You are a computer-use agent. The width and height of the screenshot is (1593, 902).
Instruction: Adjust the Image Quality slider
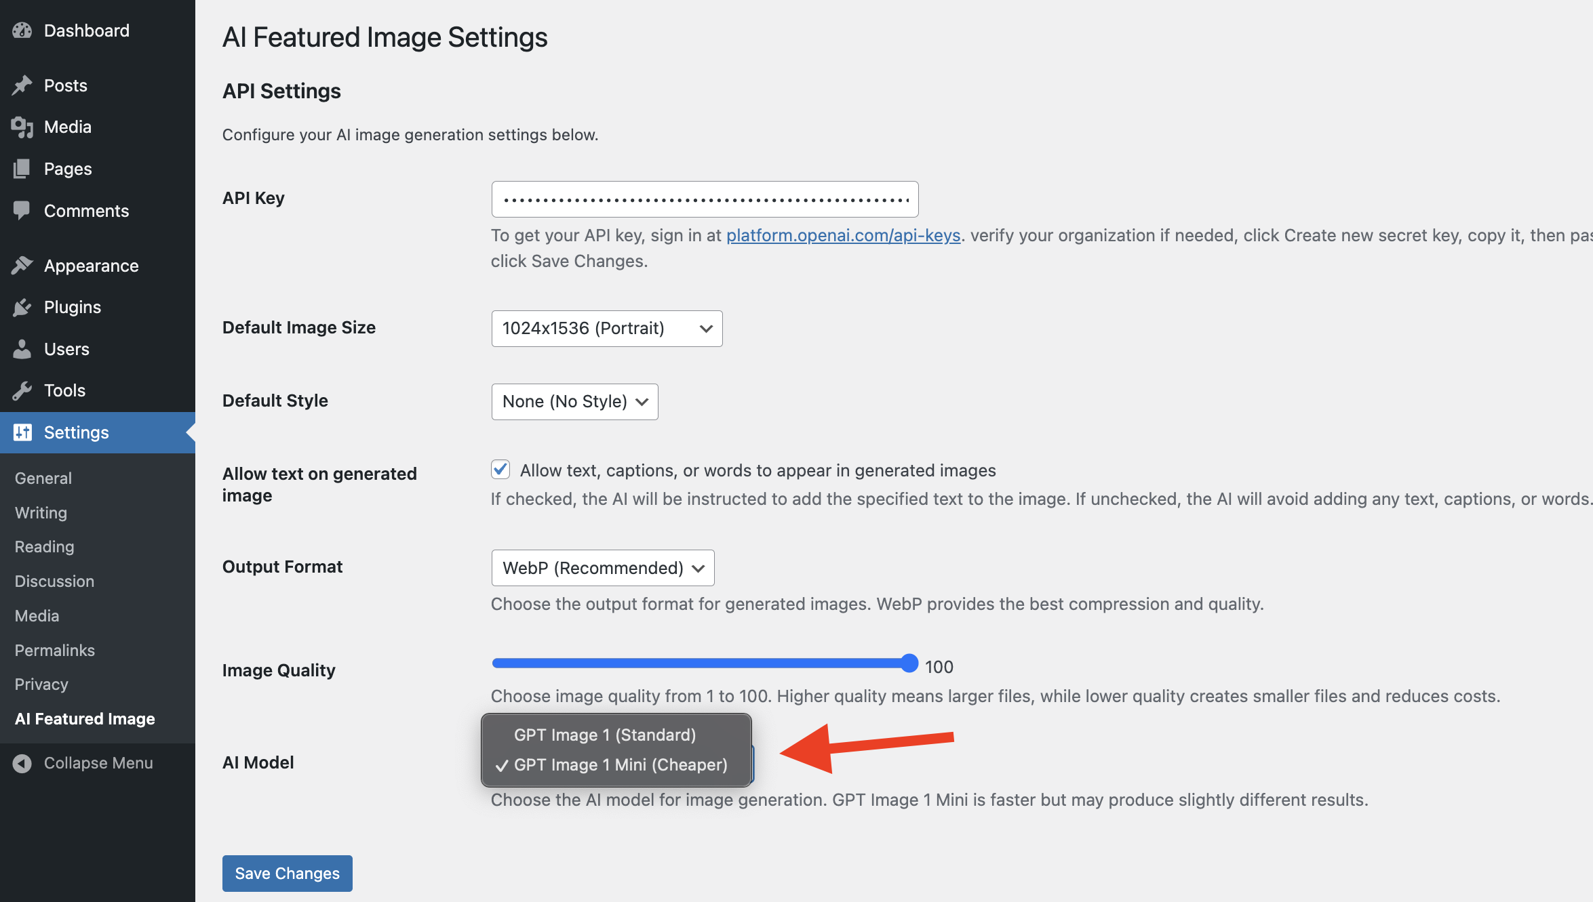909,663
